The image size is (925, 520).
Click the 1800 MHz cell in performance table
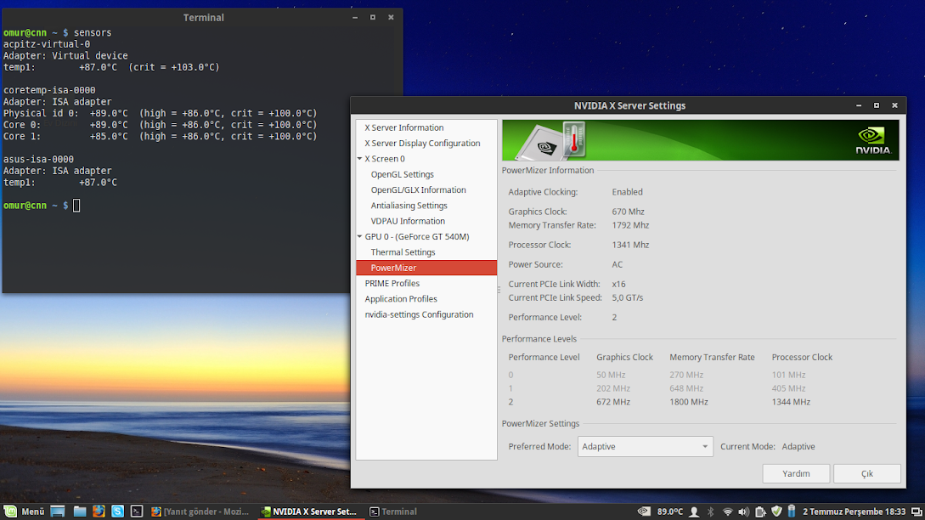point(688,402)
